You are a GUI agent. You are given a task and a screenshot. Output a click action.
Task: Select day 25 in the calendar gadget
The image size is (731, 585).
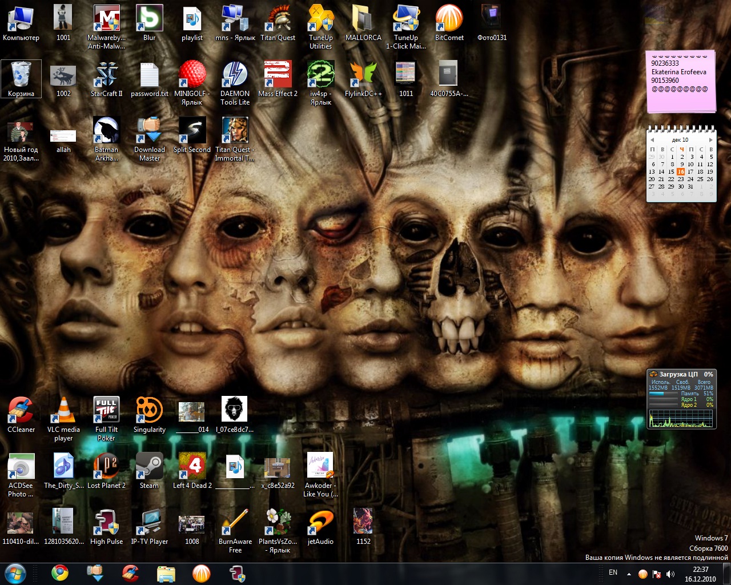click(x=700, y=179)
